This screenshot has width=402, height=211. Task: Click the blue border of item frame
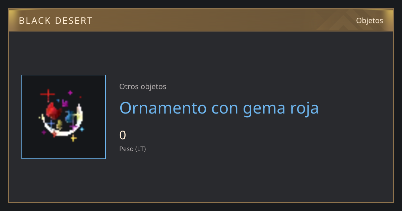tap(22, 117)
